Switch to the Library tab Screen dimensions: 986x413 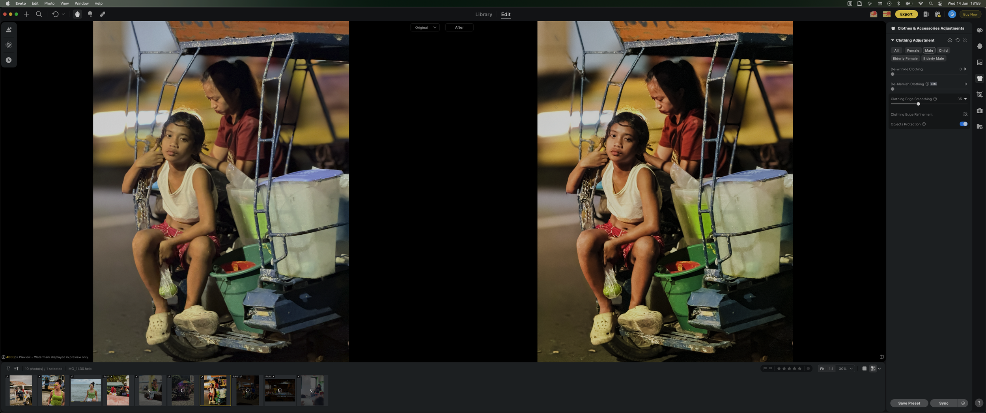(x=484, y=14)
